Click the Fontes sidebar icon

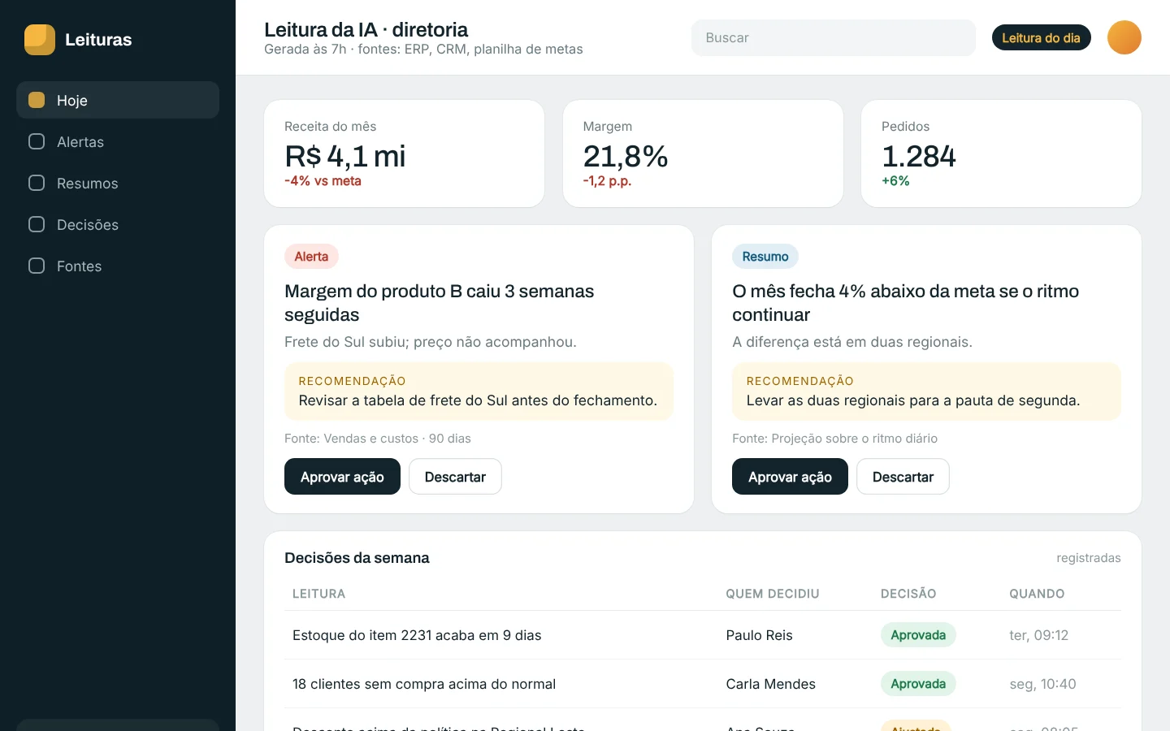click(37, 266)
